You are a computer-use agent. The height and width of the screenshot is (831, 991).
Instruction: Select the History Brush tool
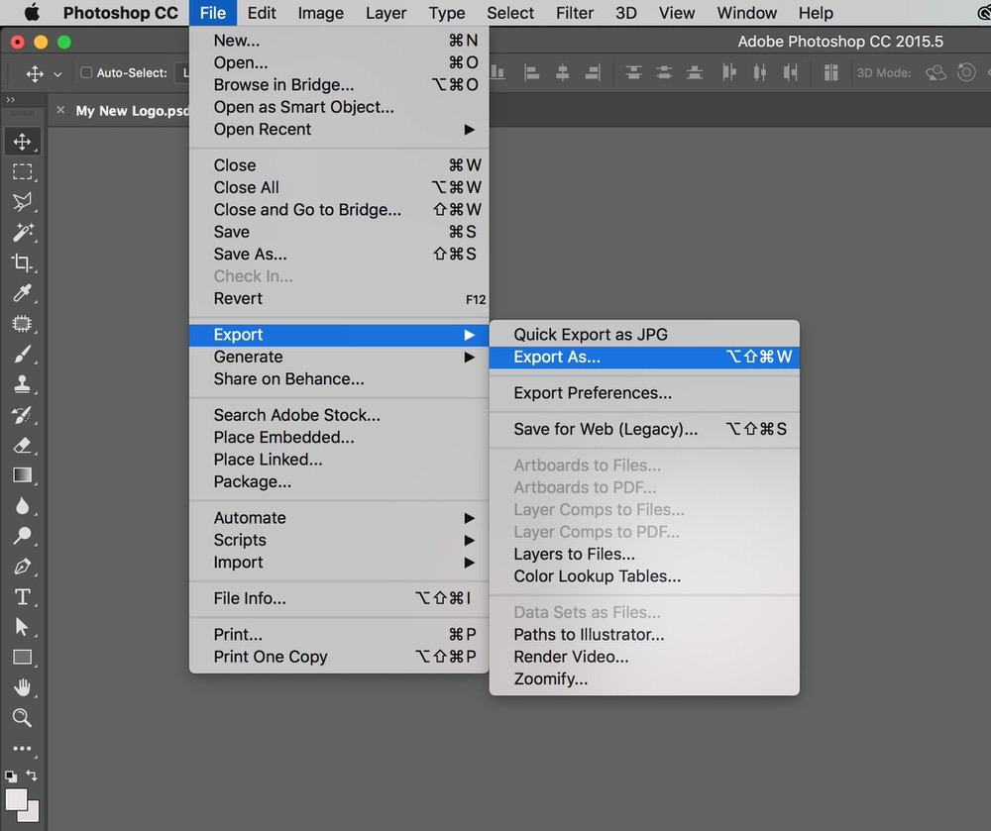(x=22, y=415)
